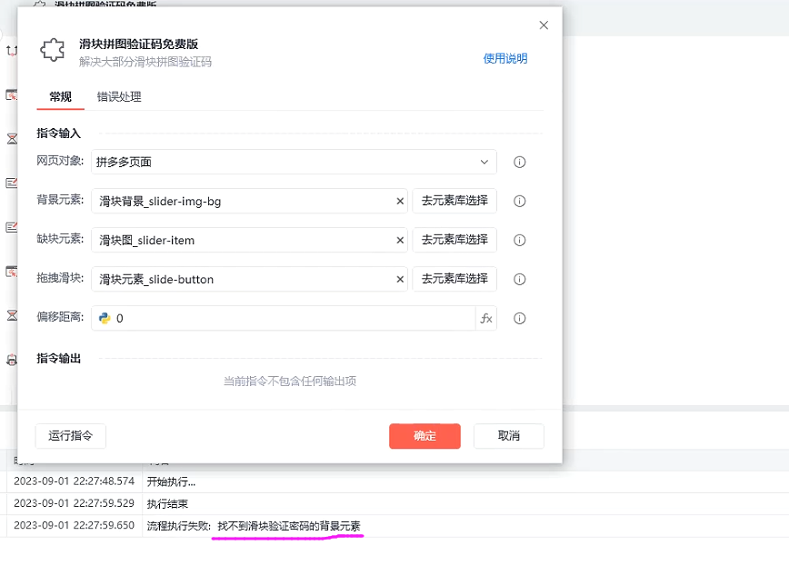Switch to the 错误处理 tab

click(119, 97)
